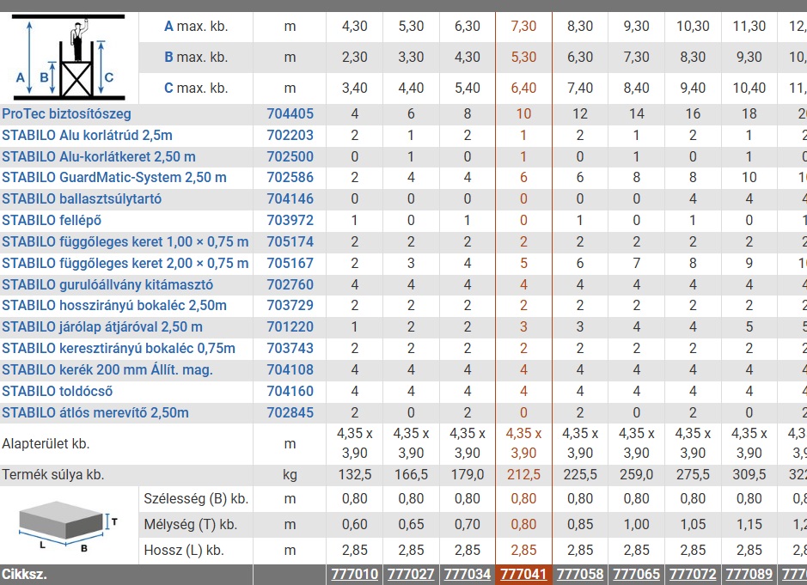
Task: Open product variant 777027 in Cikksz. row
Action: pos(411,574)
